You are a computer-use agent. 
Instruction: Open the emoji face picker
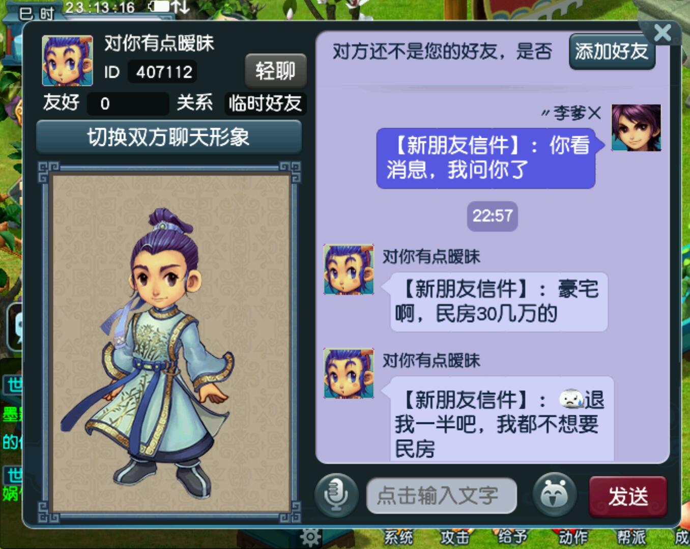(554, 494)
